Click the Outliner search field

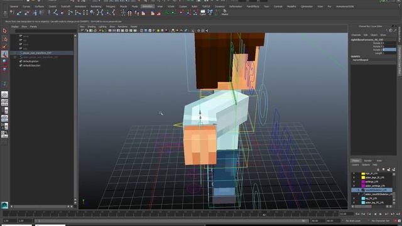point(45,31)
